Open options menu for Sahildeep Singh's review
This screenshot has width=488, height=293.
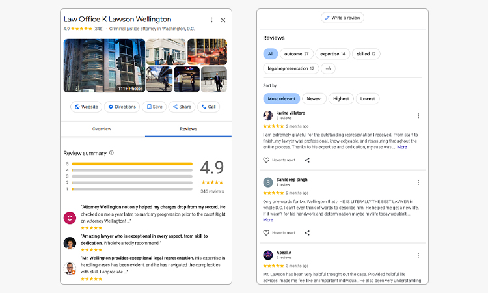418,182
